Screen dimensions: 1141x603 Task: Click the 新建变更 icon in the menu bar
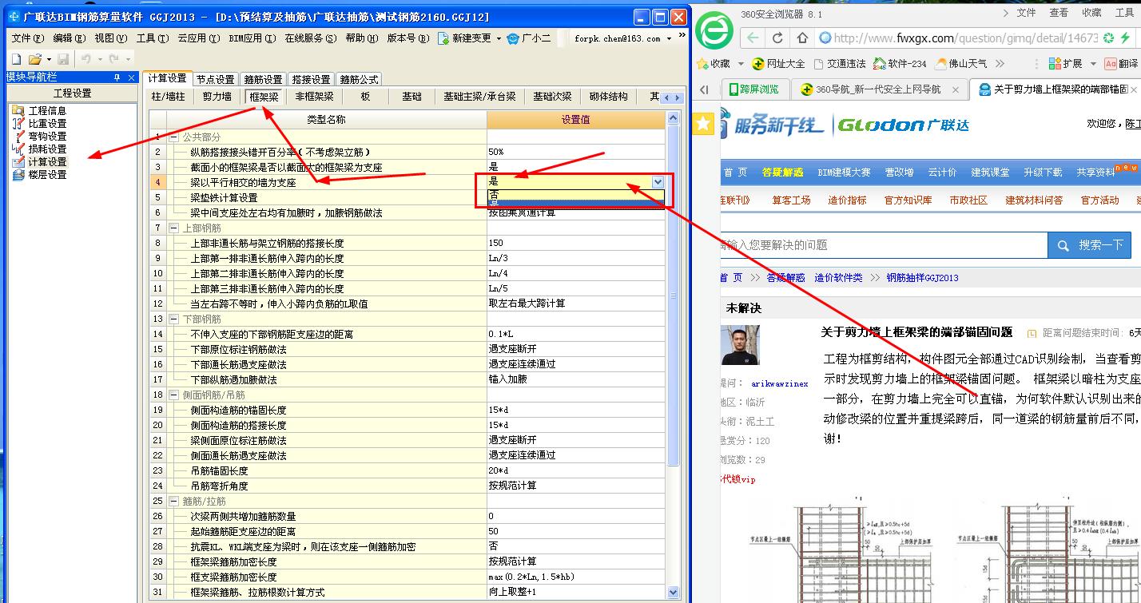point(443,38)
